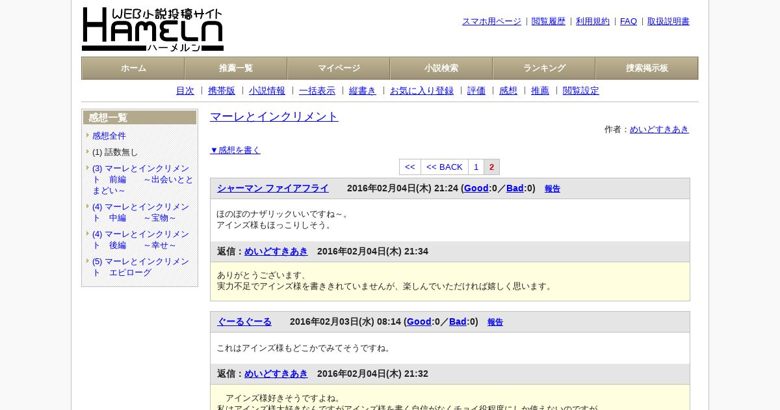Open author page めいどすきあき at top
780x410 pixels.
[659, 130]
